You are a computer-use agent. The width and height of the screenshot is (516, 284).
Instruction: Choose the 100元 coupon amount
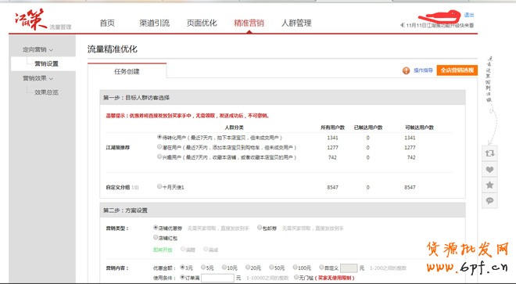[296, 268]
